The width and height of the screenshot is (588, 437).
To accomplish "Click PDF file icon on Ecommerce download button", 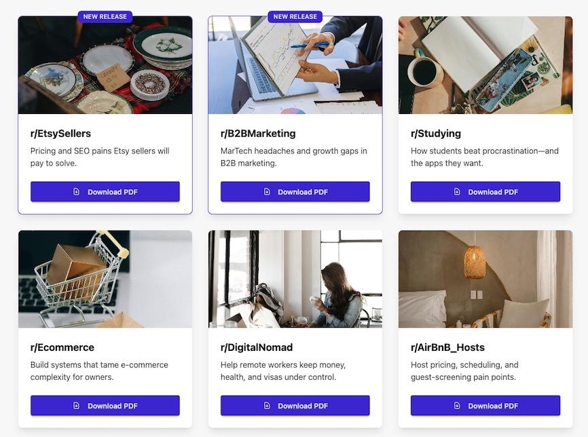I will tap(76, 406).
